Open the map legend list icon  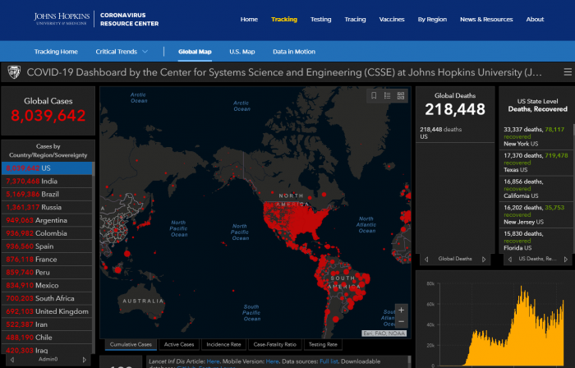point(387,95)
